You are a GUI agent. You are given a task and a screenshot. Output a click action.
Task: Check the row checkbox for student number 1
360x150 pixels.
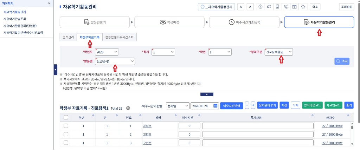66,126
